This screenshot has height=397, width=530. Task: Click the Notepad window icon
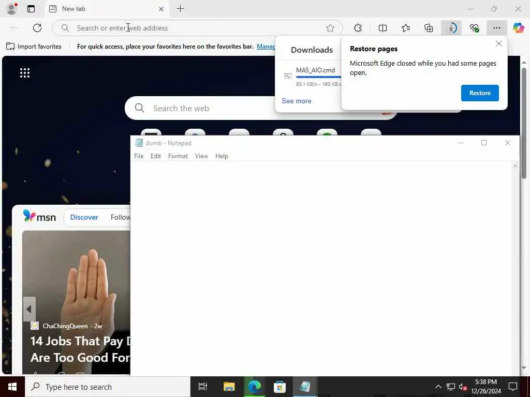[x=139, y=143]
